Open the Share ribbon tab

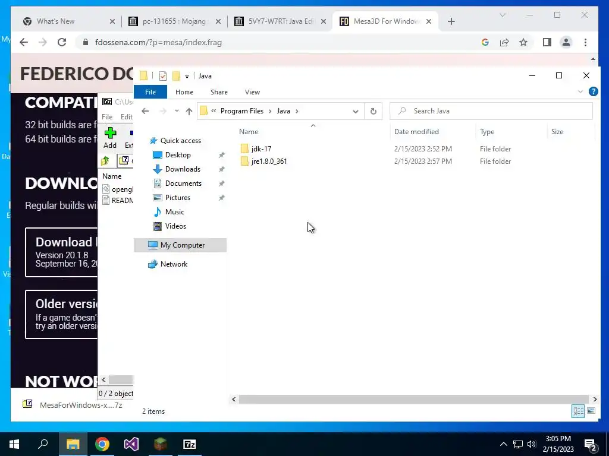pos(219,92)
